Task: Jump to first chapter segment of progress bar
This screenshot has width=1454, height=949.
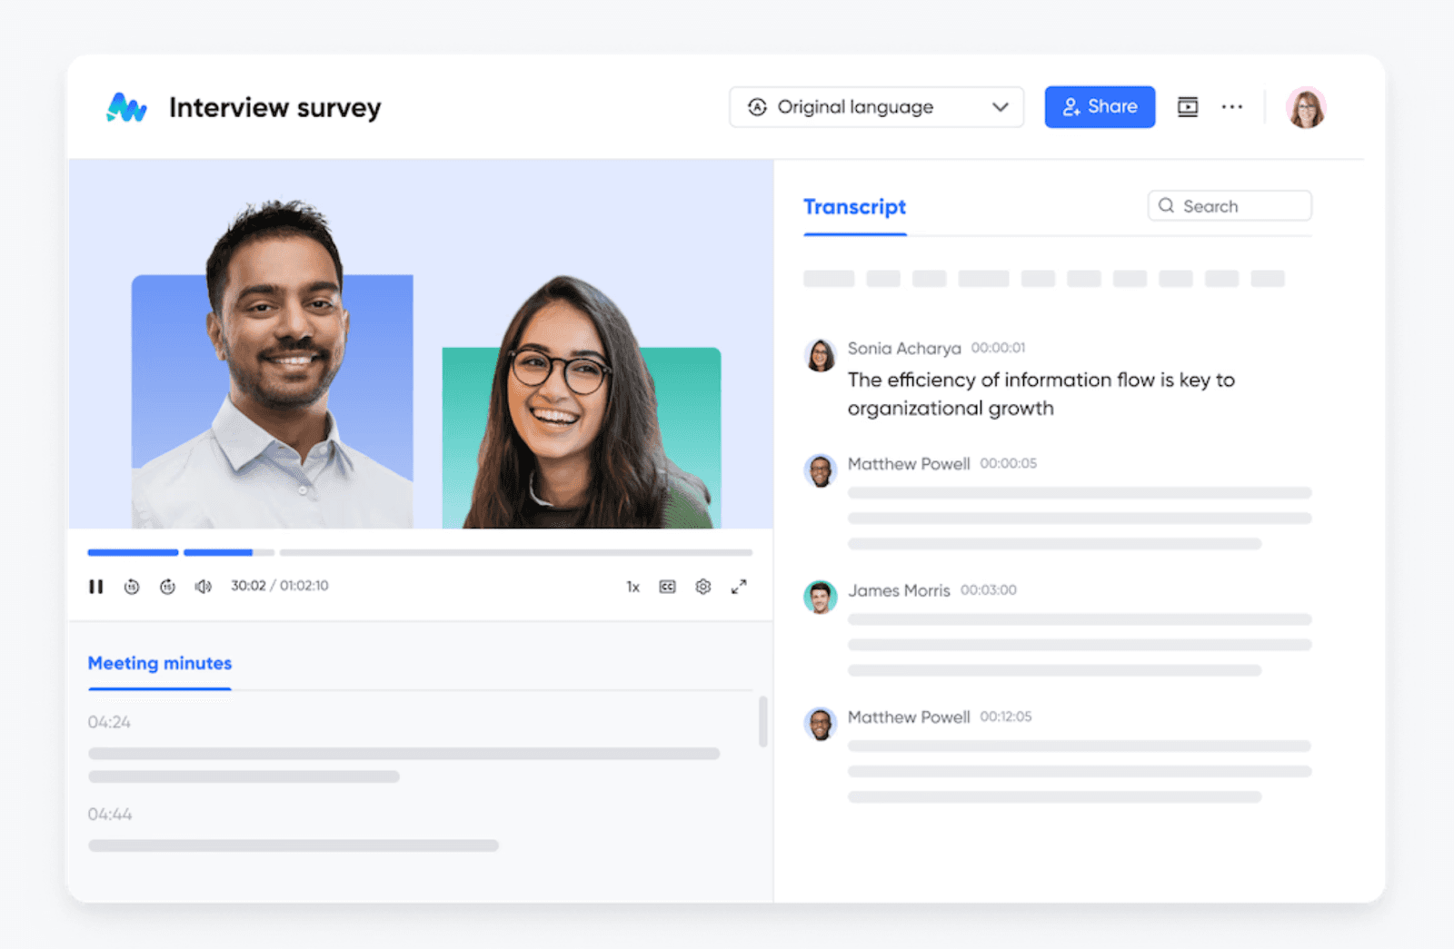Action: (133, 552)
